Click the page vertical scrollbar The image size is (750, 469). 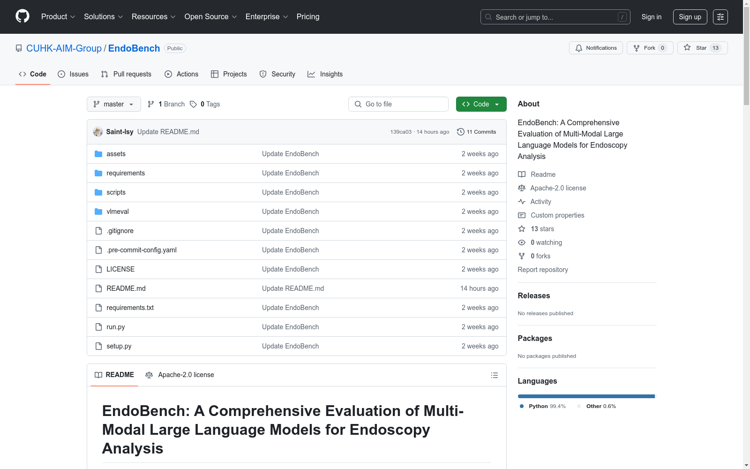746,234
